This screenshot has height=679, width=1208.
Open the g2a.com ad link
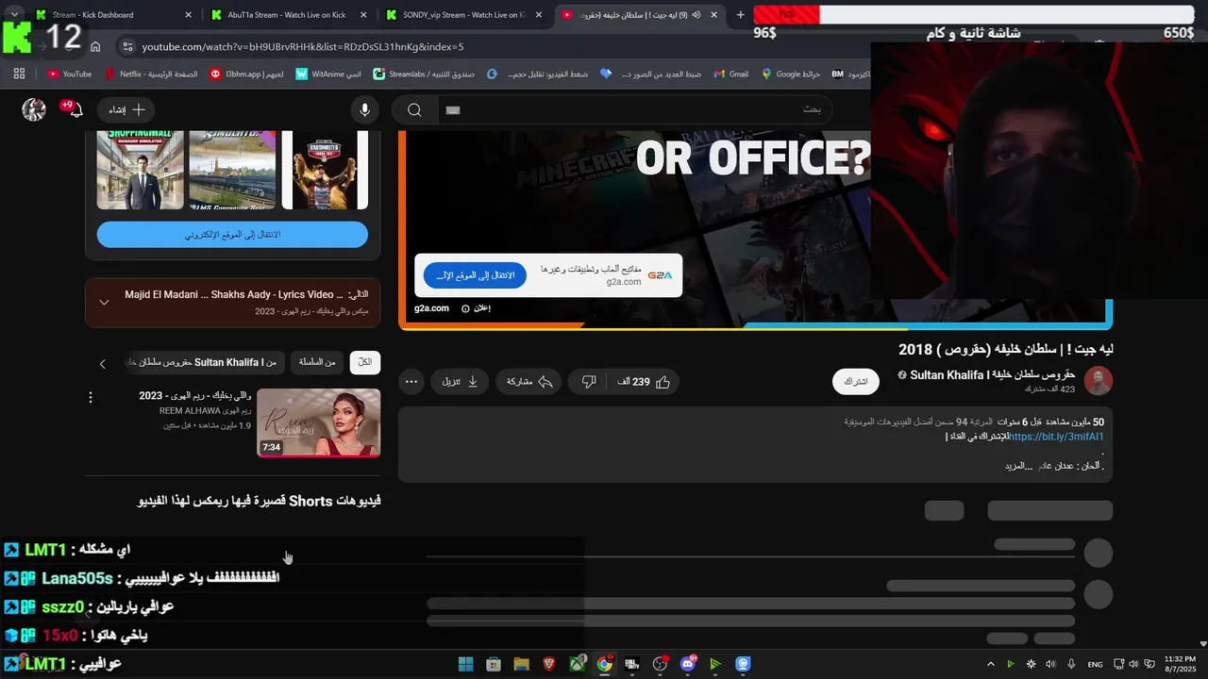[431, 308]
